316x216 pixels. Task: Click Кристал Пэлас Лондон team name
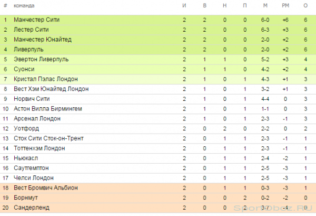(x=45, y=79)
